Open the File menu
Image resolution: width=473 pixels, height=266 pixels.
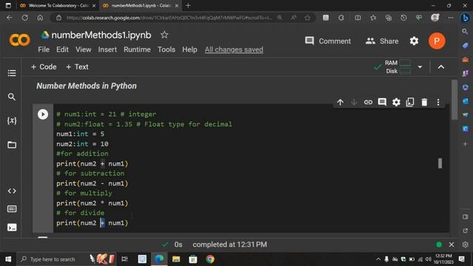click(44, 50)
